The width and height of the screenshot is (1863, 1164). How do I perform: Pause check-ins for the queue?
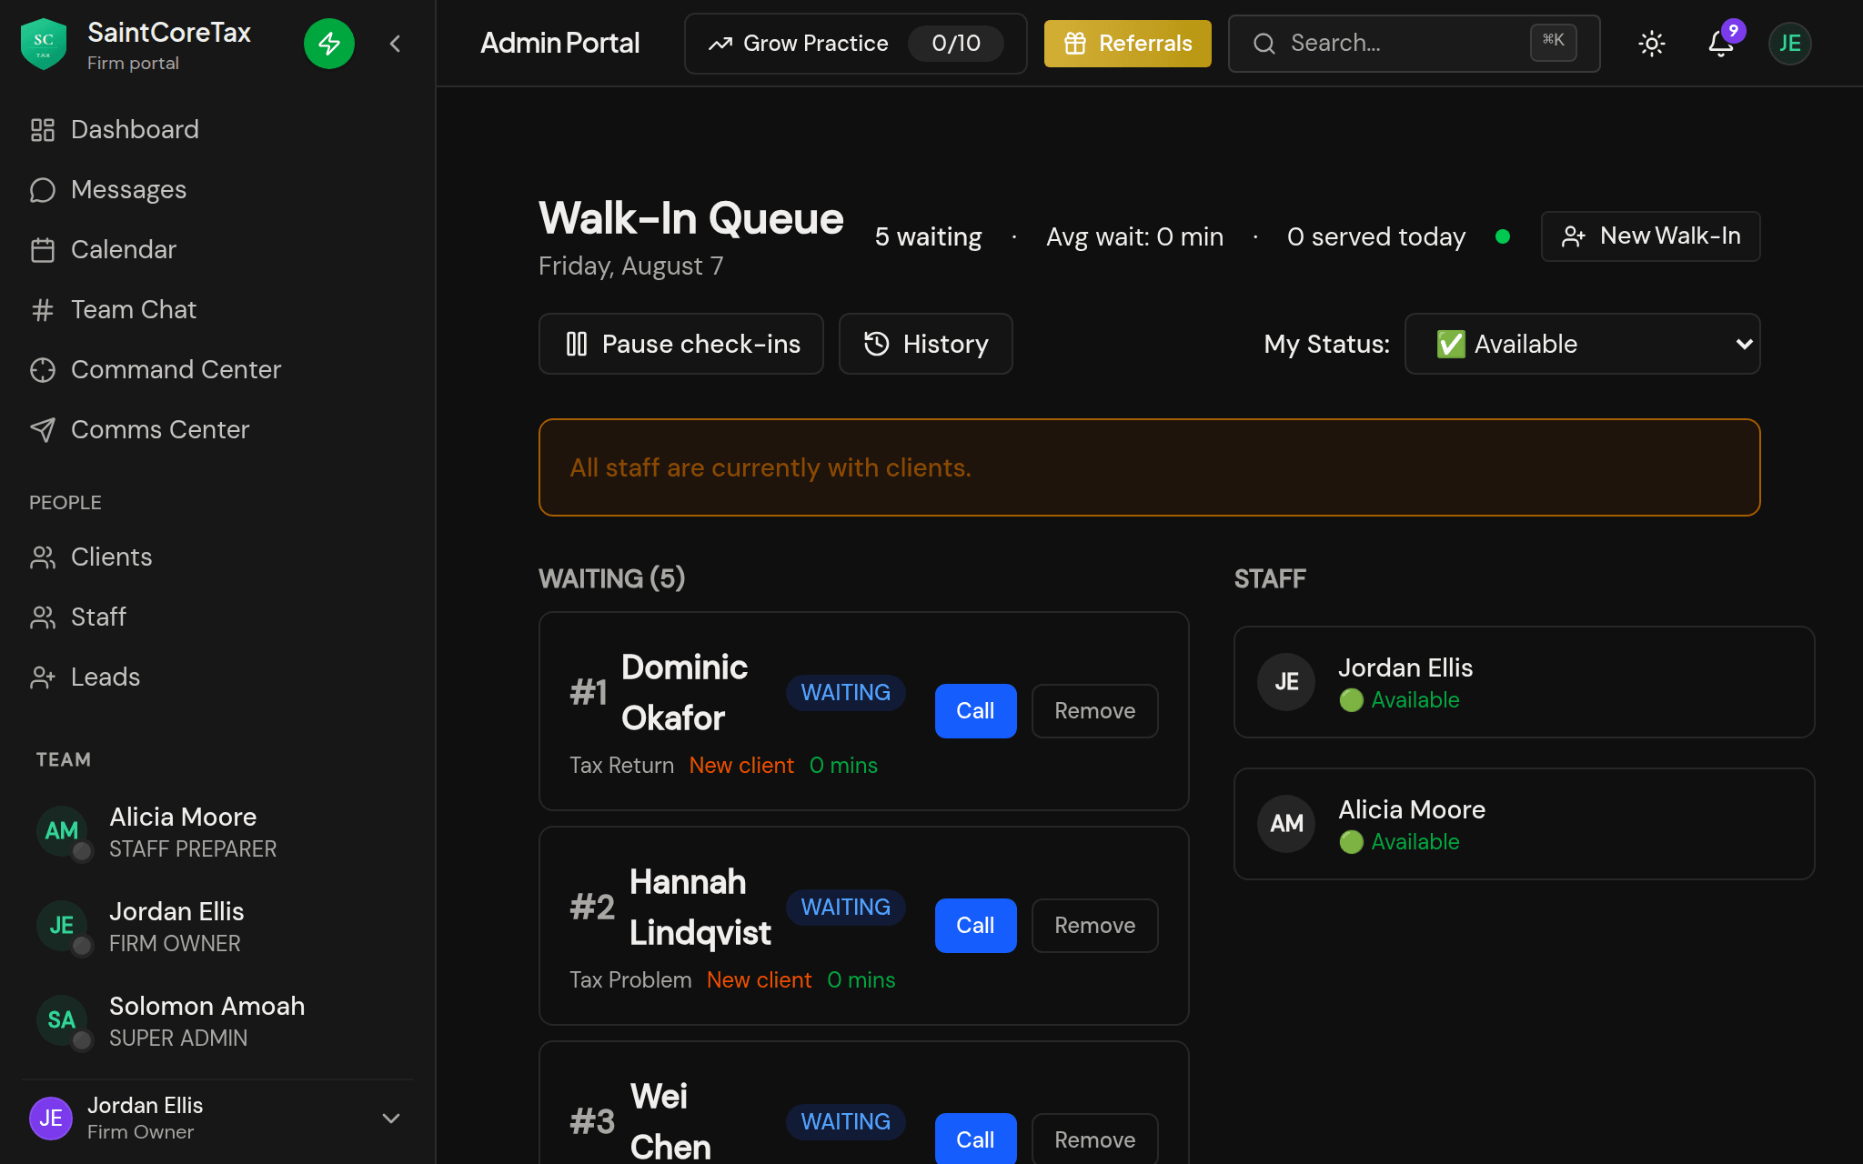click(x=681, y=344)
